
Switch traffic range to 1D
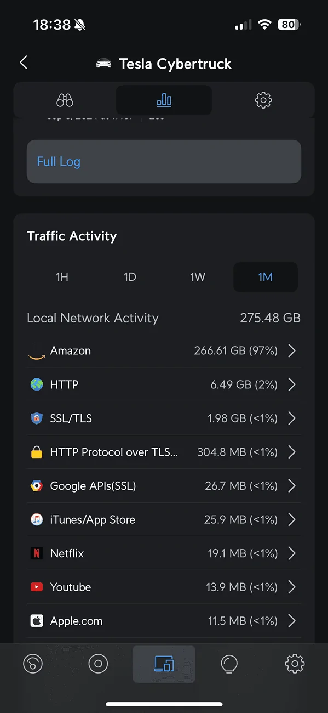[x=130, y=277]
